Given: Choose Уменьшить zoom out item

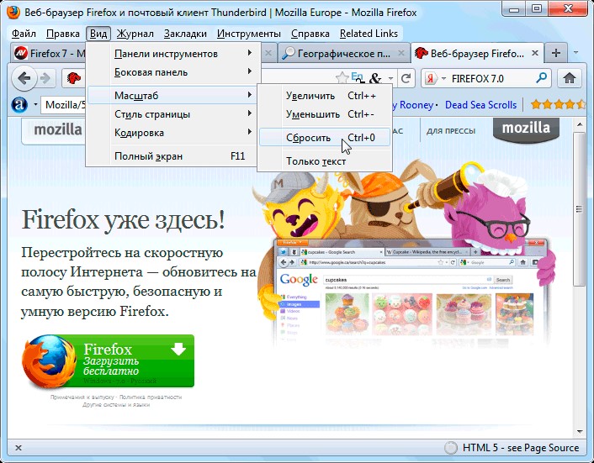Looking at the screenshot, I should coord(325,114).
